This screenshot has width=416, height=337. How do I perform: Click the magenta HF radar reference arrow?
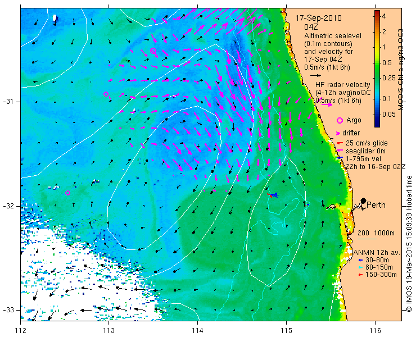pyautogui.click(x=327, y=104)
